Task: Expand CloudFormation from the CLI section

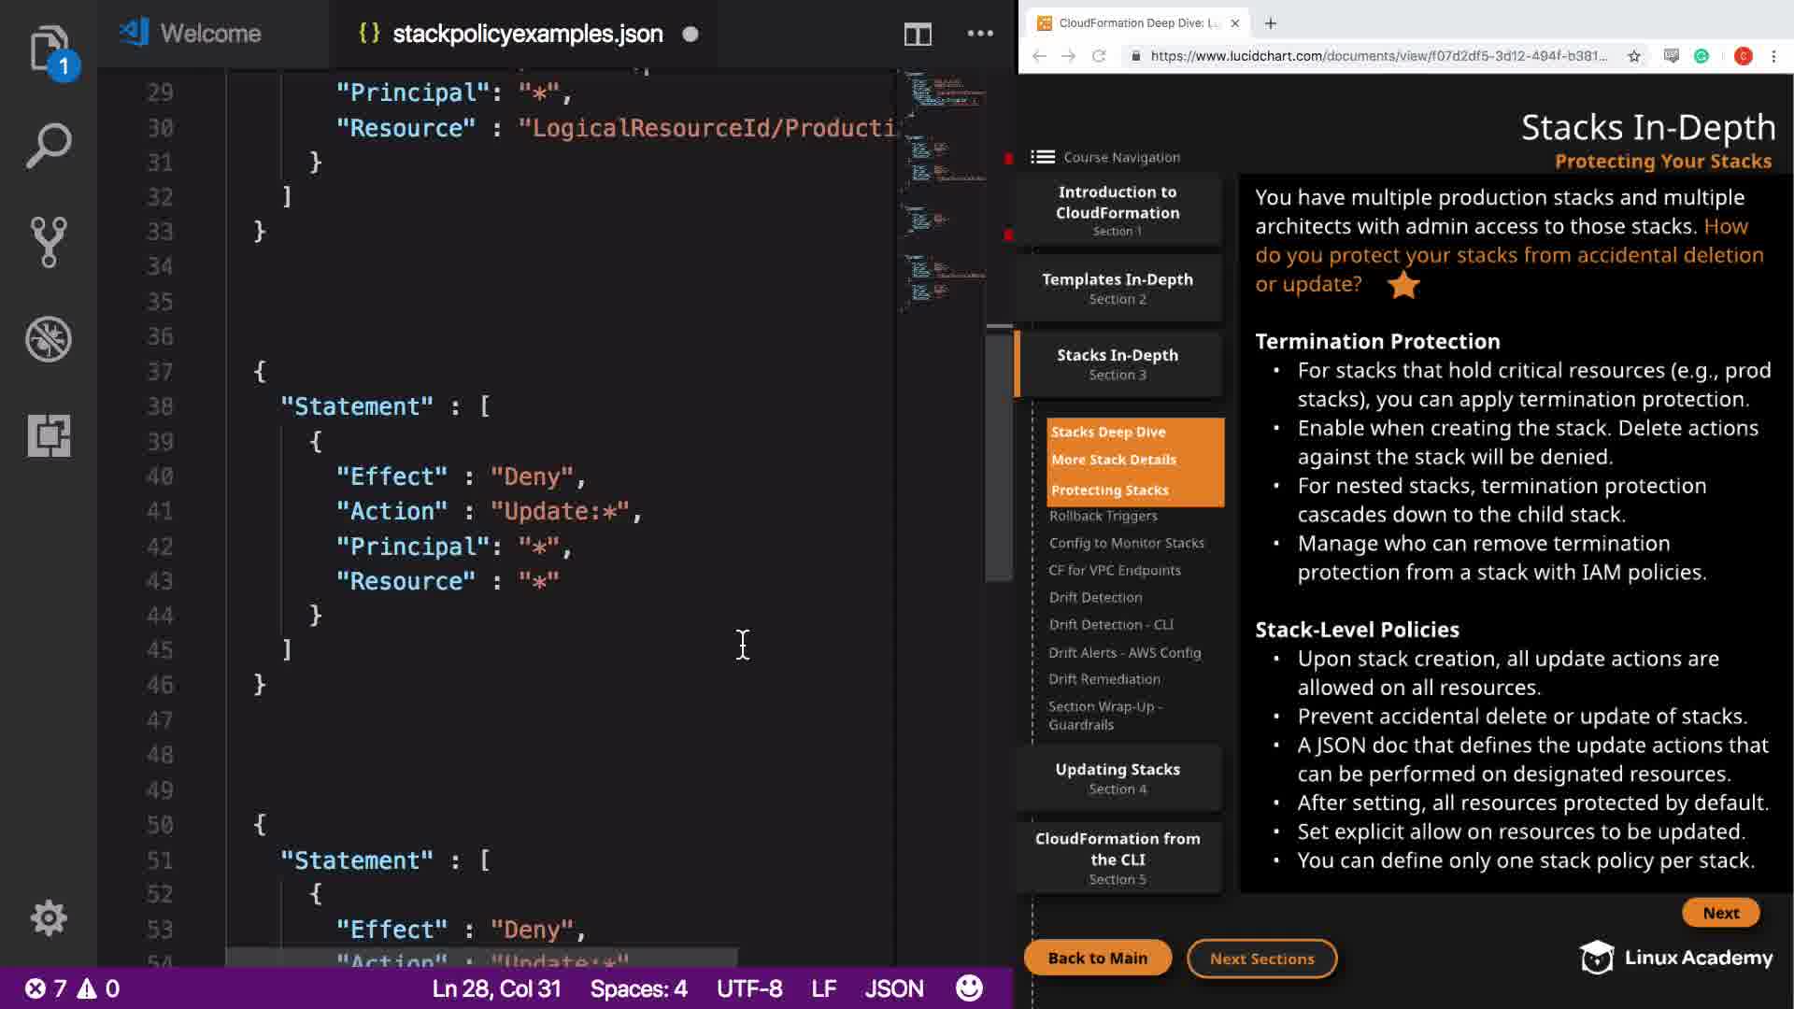Action: coord(1117,857)
